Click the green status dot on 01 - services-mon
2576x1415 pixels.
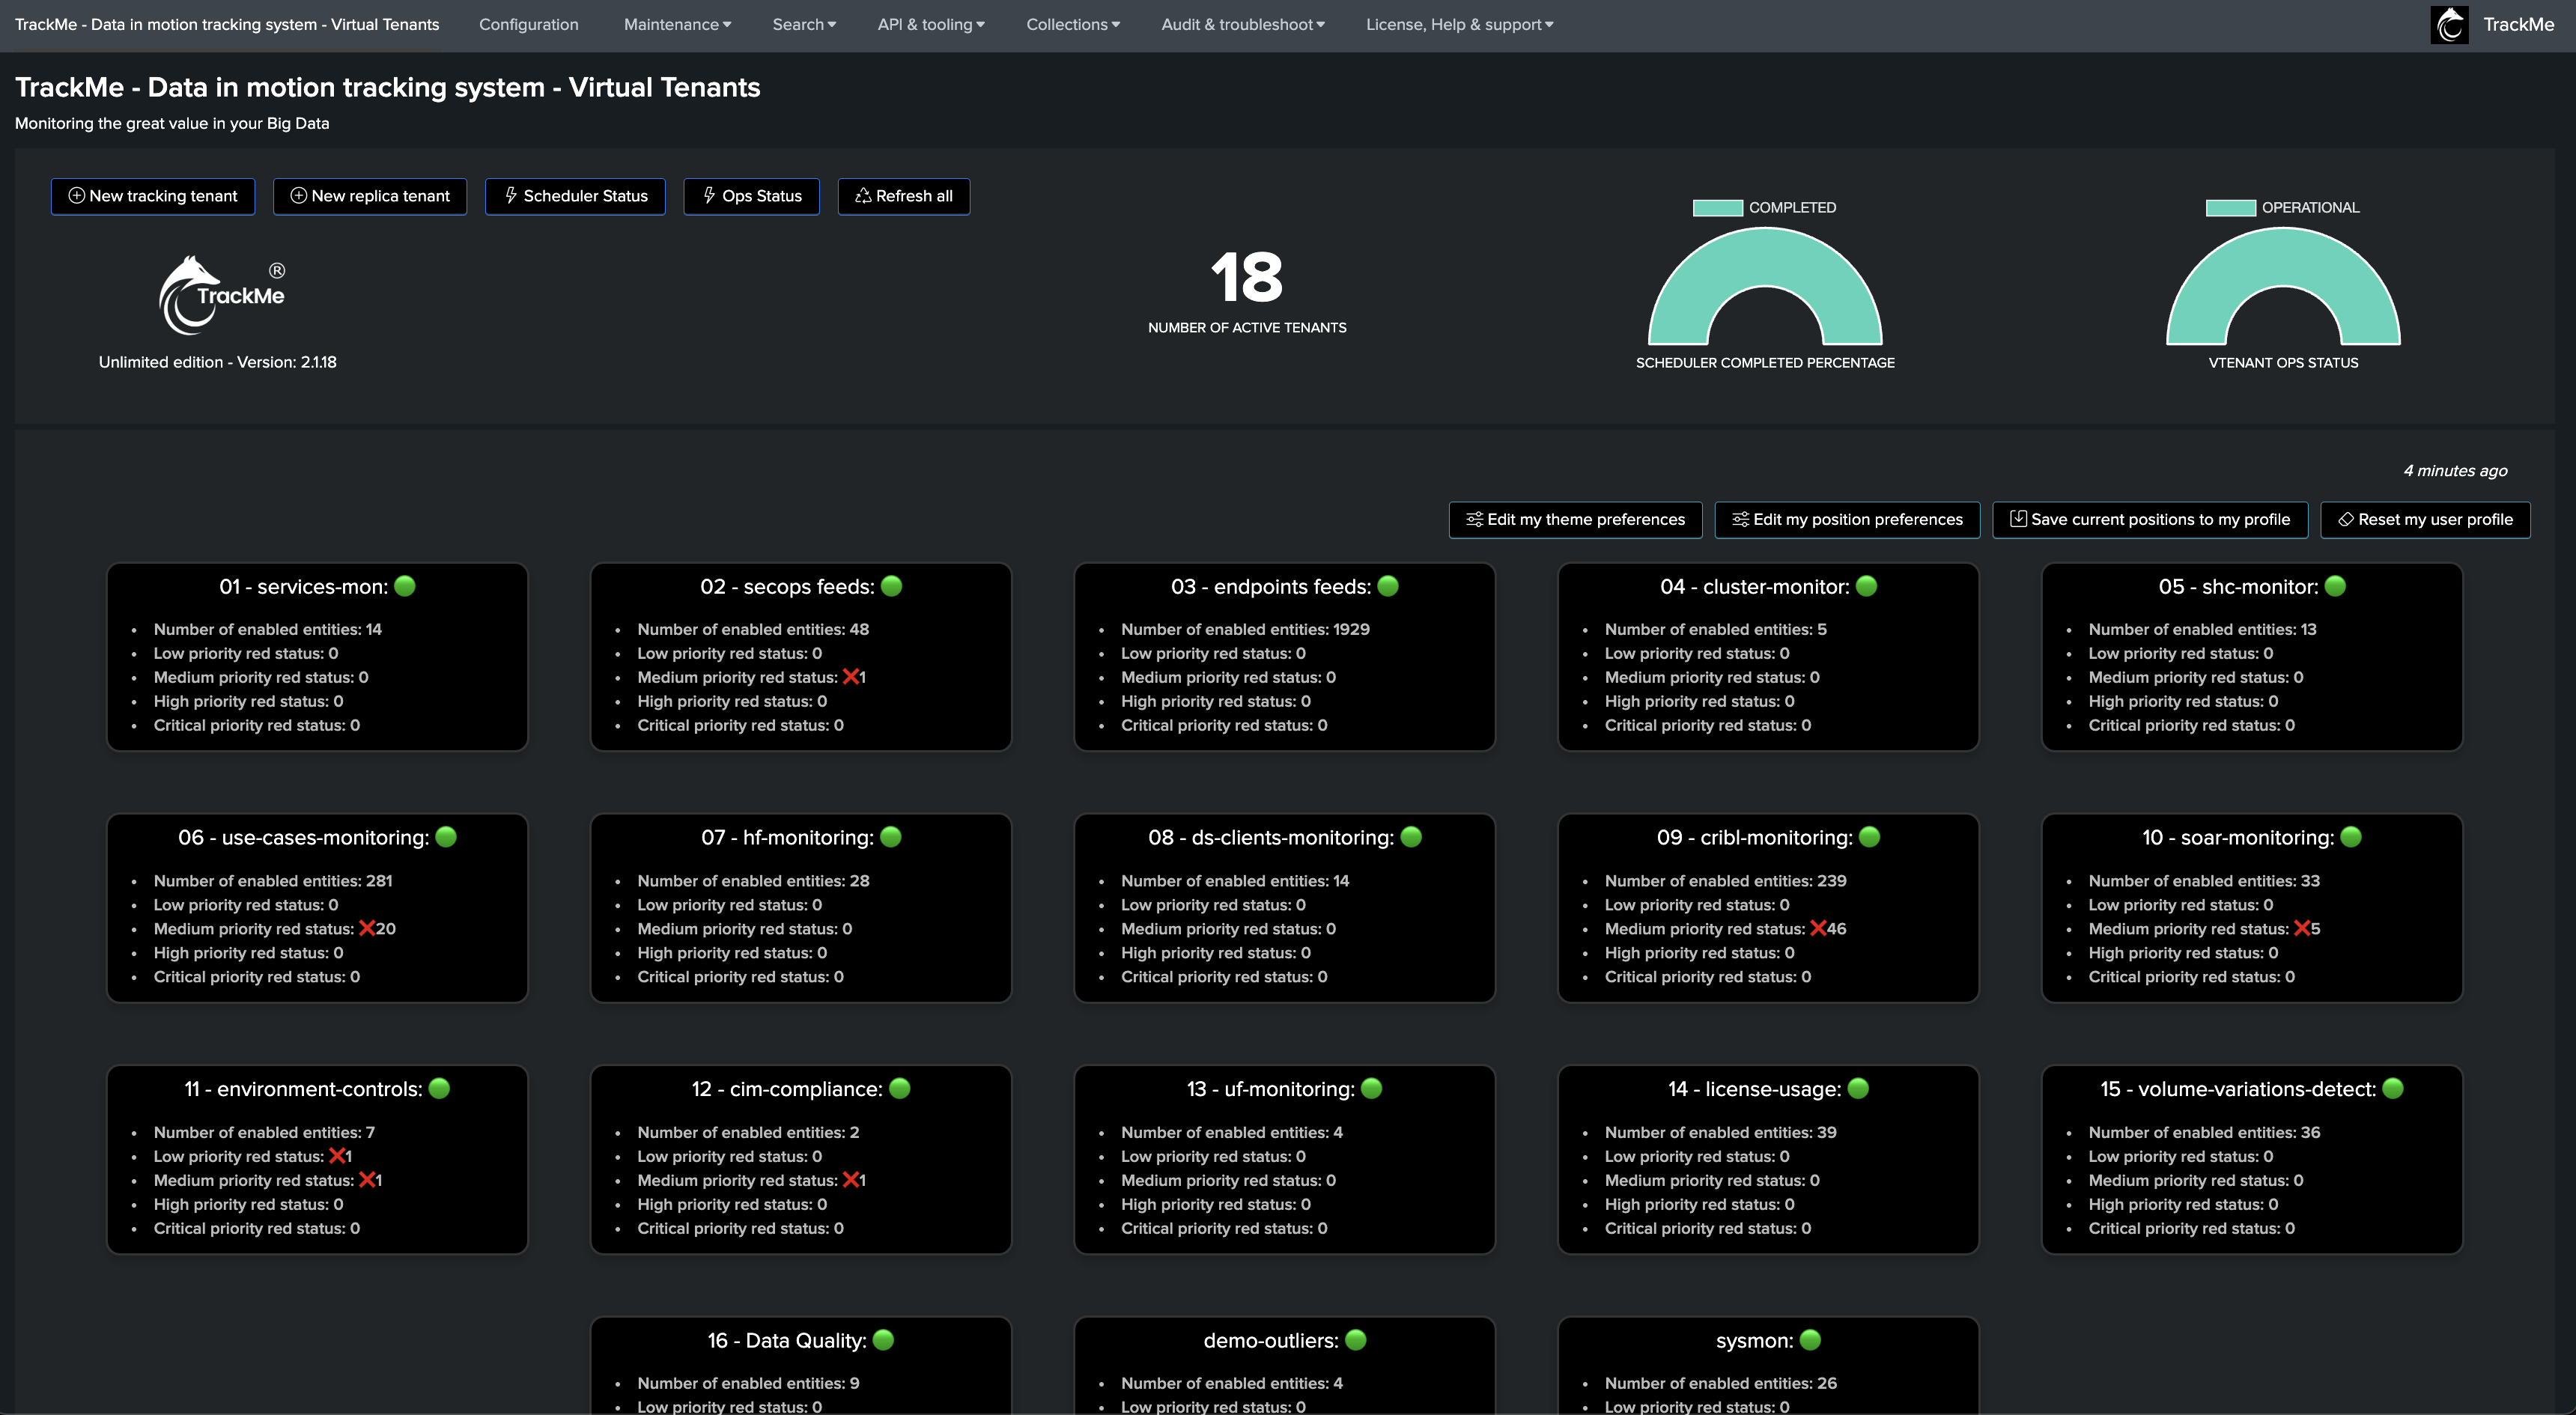pyautogui.click(x=405, y=586)
